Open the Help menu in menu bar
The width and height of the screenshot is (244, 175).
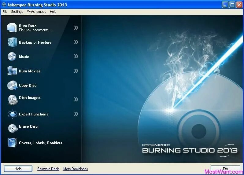(53, 12)
